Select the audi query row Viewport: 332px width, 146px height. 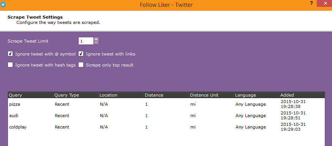[166, 116]
